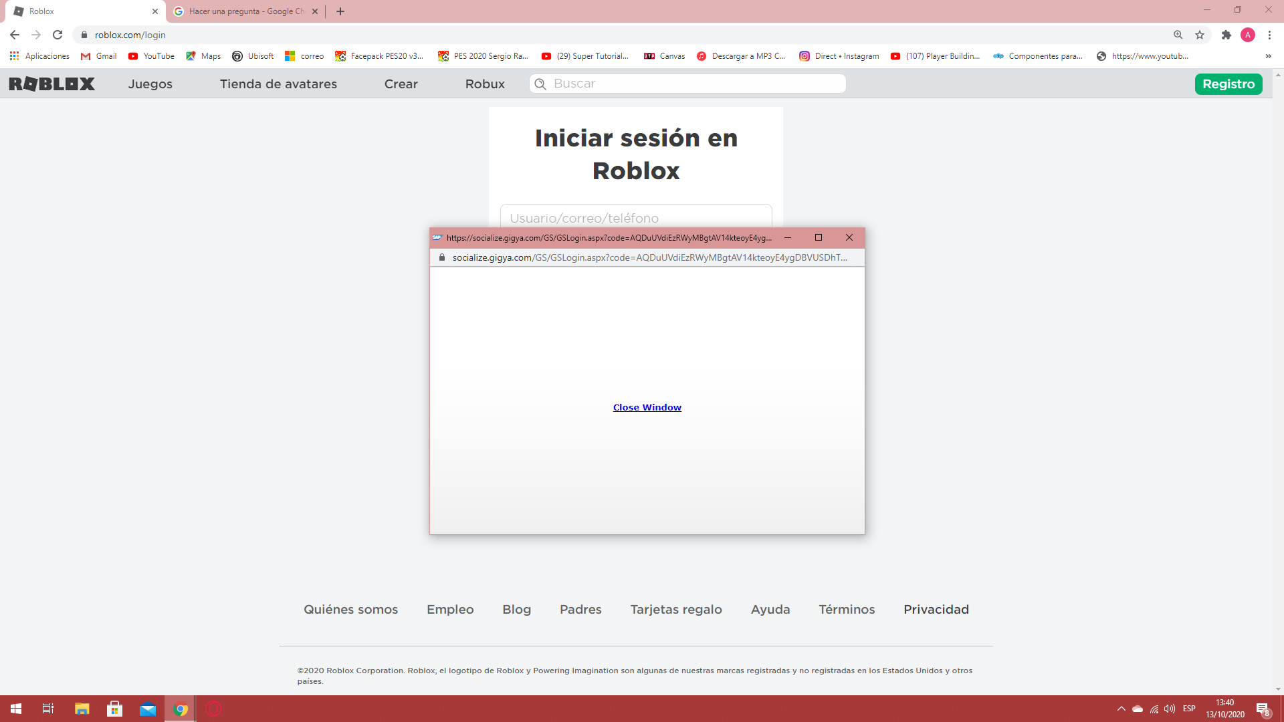
Task: Open the Chrome extensions puzzle icon
Action: 1226,35
